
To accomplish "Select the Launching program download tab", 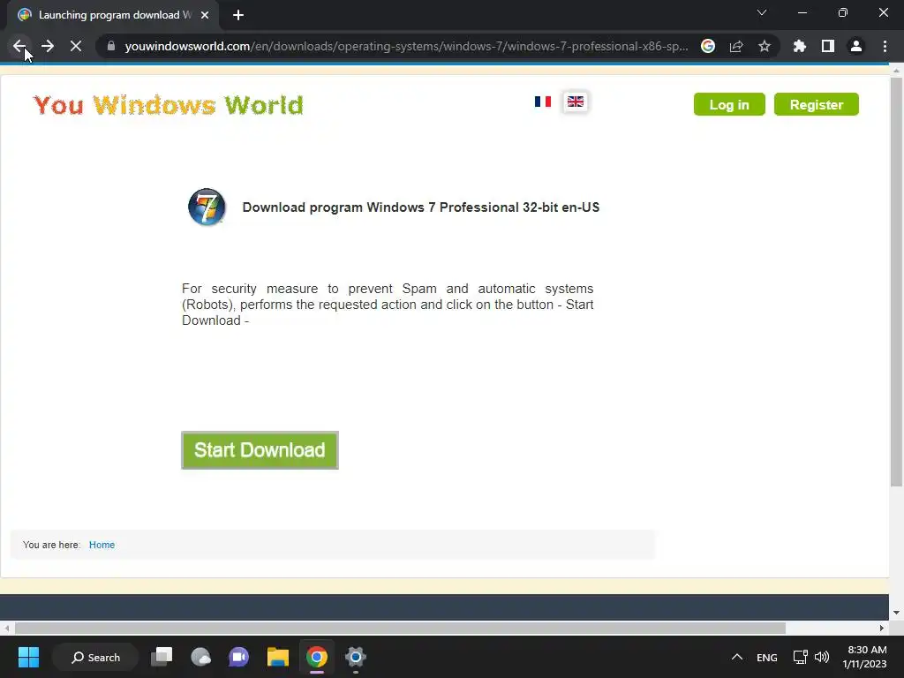I will point(113,15).
